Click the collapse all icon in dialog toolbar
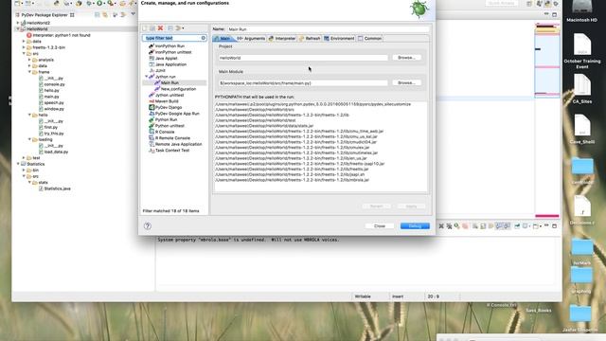606x341 pixels. point(170,28)
